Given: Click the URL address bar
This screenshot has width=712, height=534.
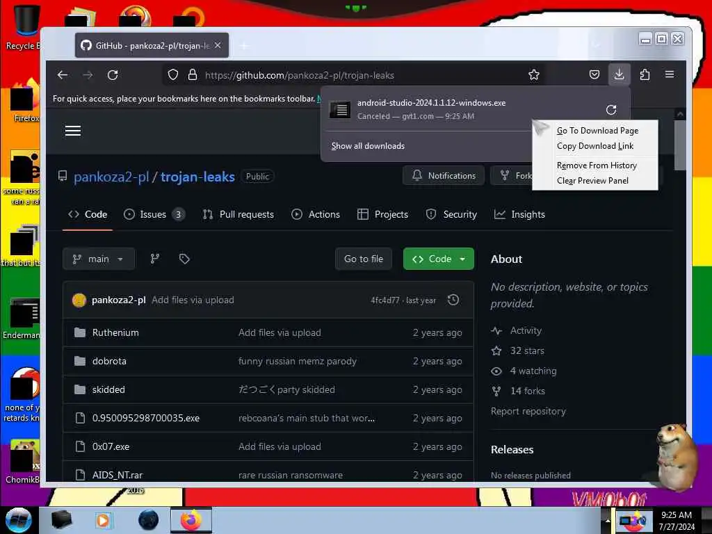Looking at the screenshot, I should pyautogui.click(x=354, y=75).
